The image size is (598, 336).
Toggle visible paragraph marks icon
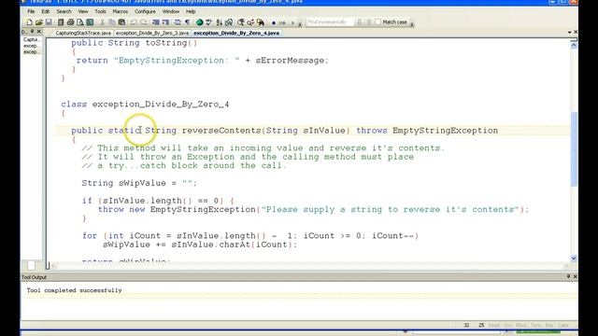[188, 22]
